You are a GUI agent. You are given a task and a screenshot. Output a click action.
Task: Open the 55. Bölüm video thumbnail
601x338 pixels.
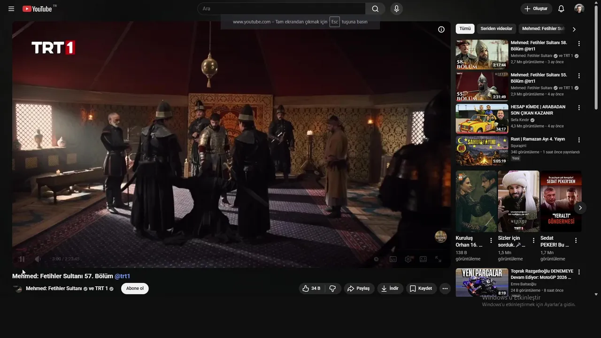click(x=482, y=86)
